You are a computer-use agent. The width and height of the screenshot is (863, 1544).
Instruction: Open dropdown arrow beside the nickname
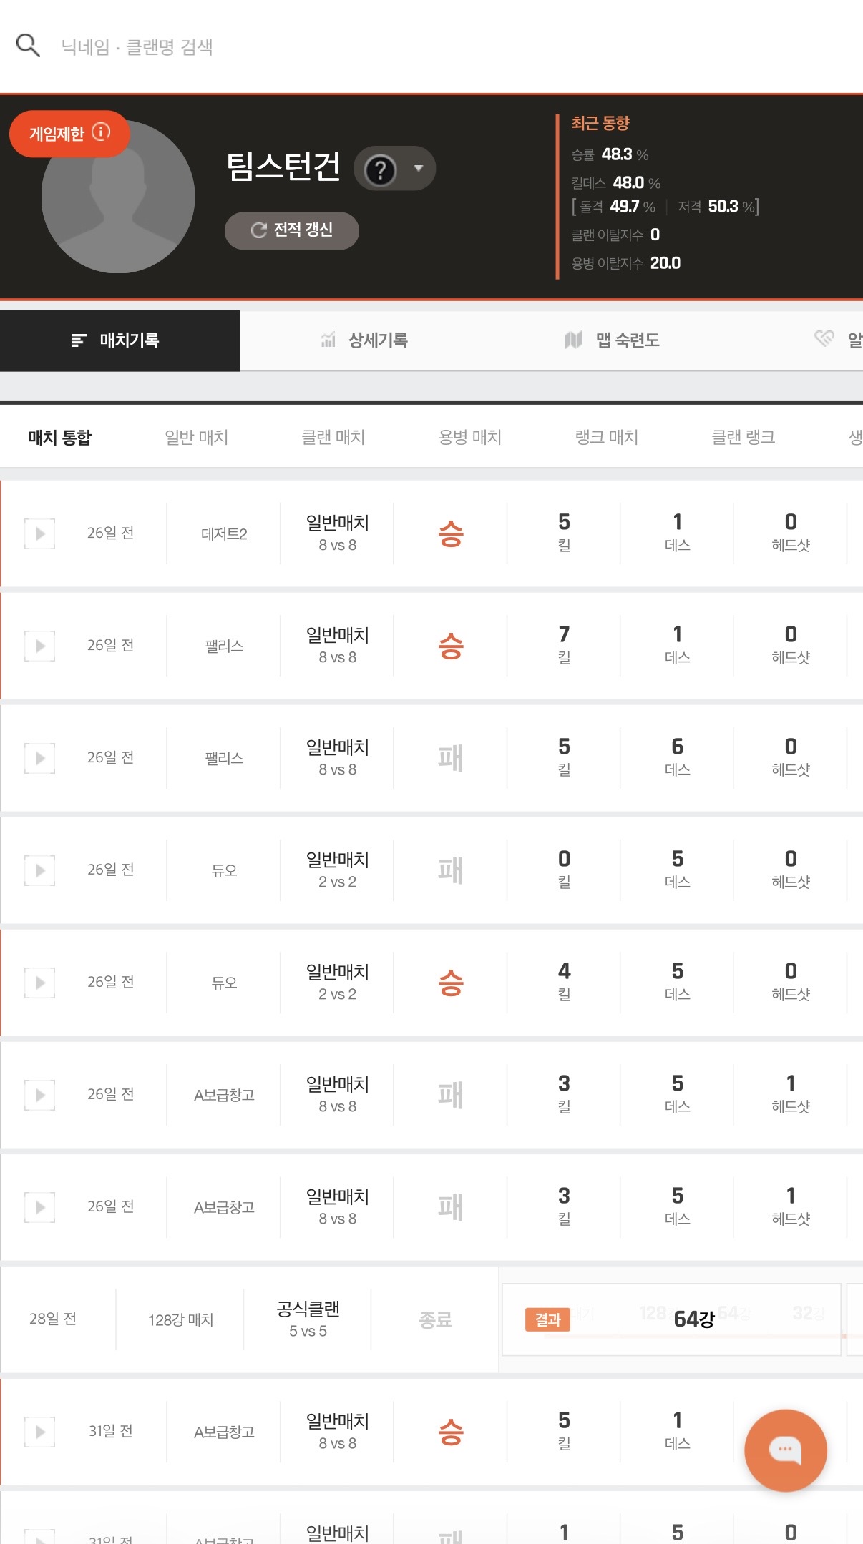click(x=419, y=169)
